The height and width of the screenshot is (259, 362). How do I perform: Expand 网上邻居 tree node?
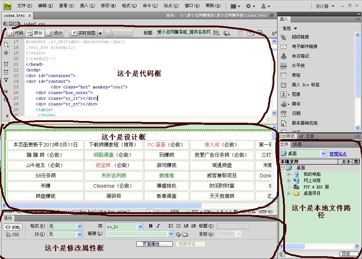coord(289,181)
